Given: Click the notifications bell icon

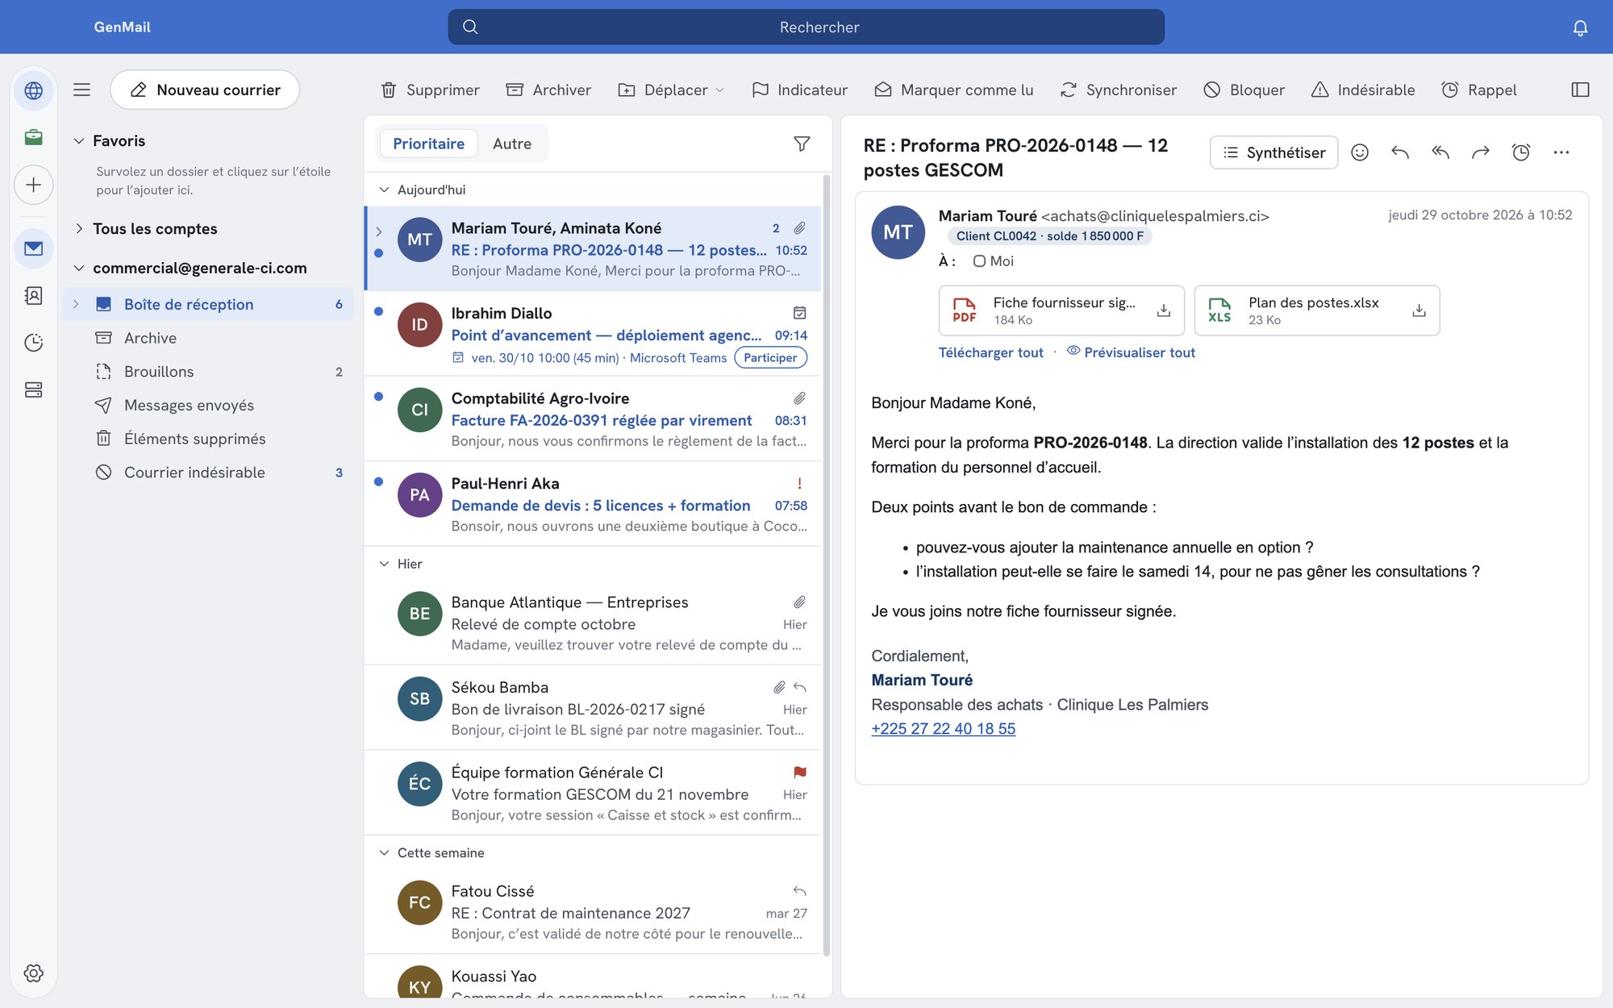Looking at the screenshot, I should tap(1580, 27).
